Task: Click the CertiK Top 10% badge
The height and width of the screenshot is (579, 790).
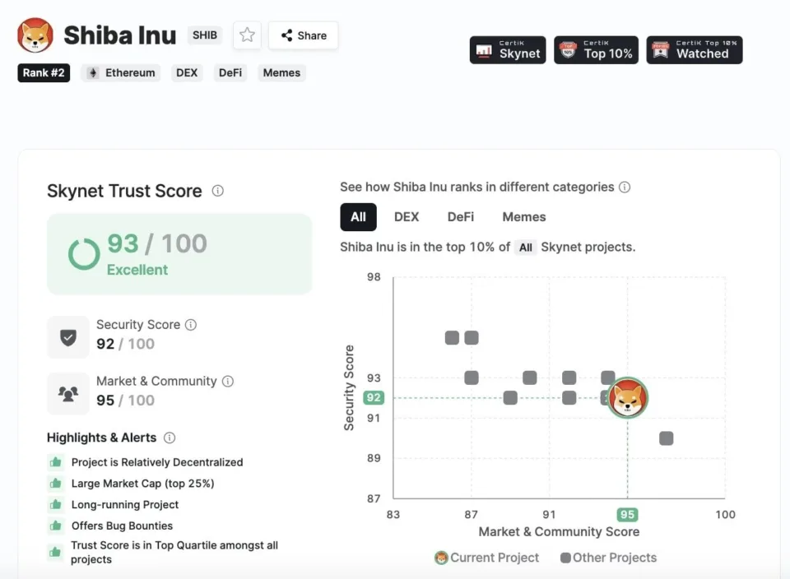Action: pos(597,50)
